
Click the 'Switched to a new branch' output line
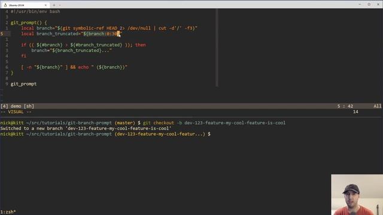point(86,128)
